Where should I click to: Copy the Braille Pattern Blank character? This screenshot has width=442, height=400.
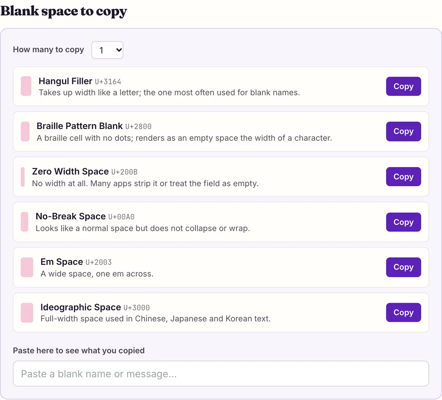click(x=403, y=131)
